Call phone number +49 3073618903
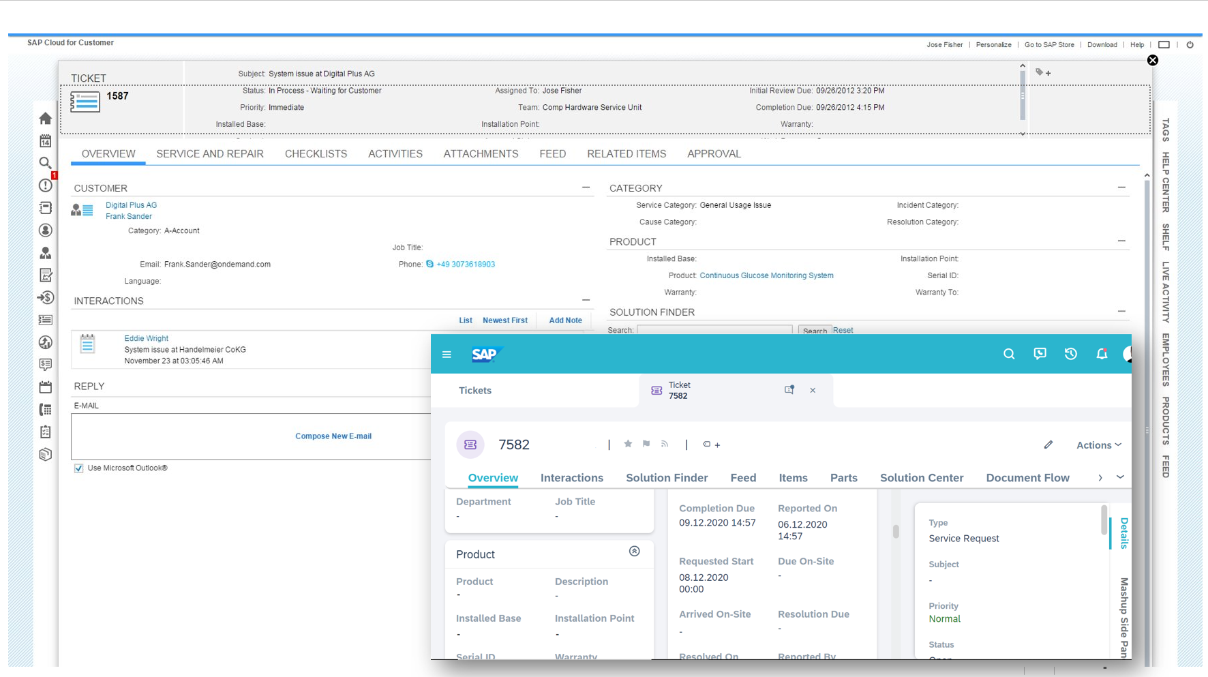Screen dimensions: 1208x677 (x=466, y=265)
